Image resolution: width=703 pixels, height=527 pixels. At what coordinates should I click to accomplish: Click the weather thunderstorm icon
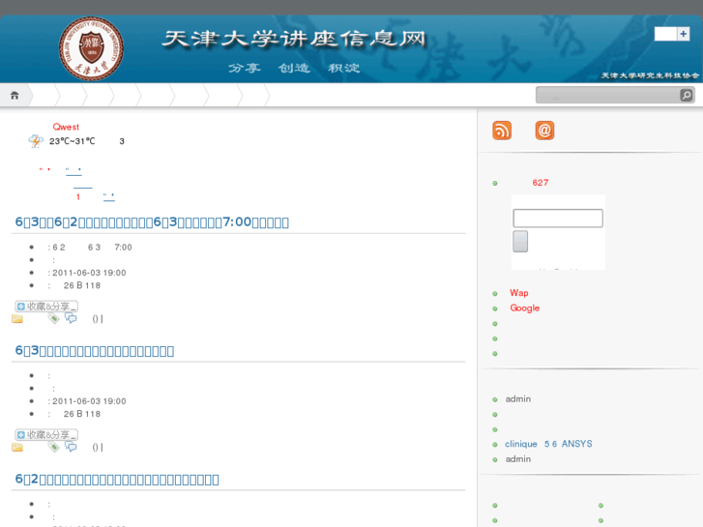[x=36, y=141]
